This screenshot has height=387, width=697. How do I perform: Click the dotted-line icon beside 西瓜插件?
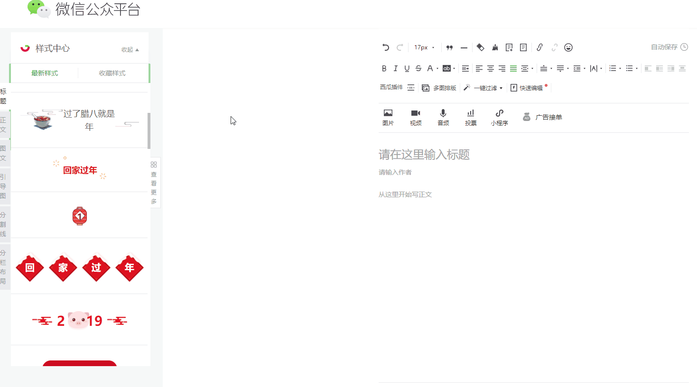(411, 88)
